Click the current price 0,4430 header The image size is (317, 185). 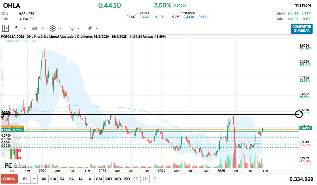tap(109, 5)
